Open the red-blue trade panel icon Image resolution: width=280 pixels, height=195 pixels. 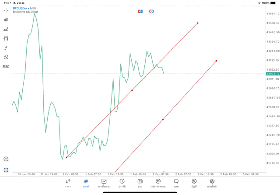140,11
